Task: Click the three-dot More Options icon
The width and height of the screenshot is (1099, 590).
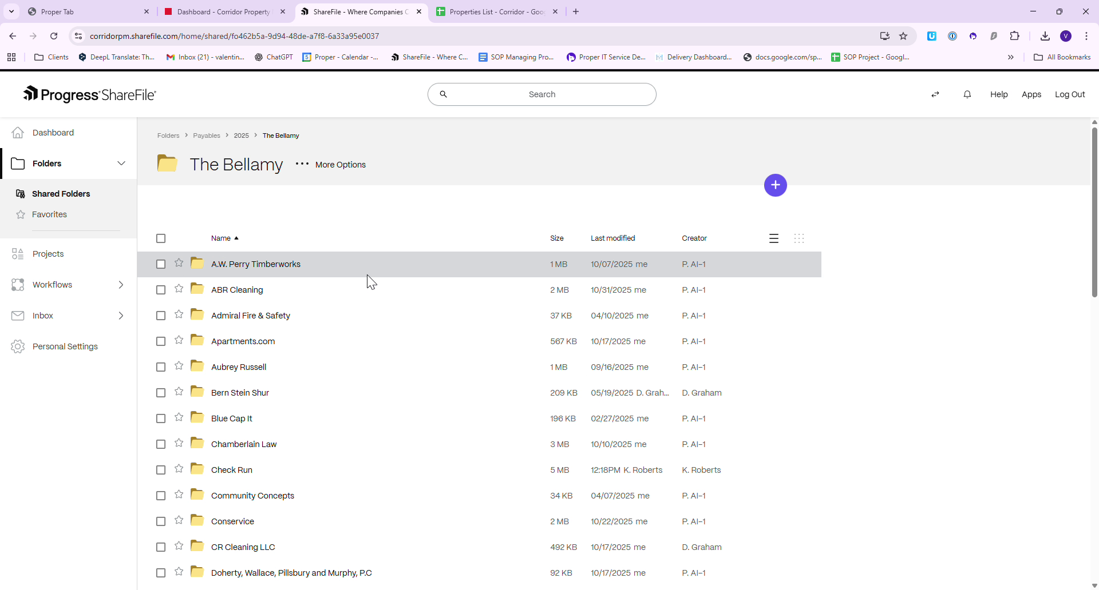Action: pyautogui.click(x=302, y=164)
